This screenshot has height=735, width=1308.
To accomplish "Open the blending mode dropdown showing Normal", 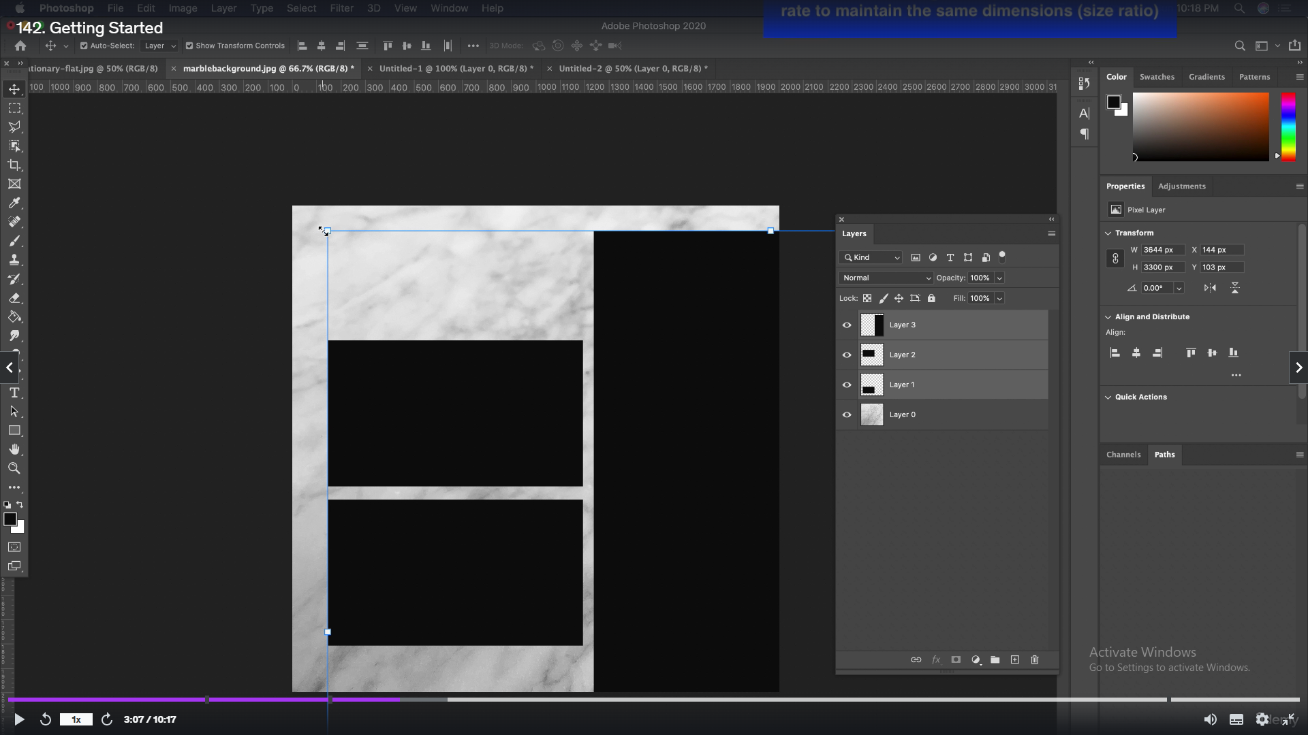I will pyautogui.click(x=886, y=278).
